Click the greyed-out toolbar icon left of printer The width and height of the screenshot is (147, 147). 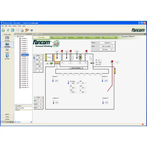tap(17, 30)
